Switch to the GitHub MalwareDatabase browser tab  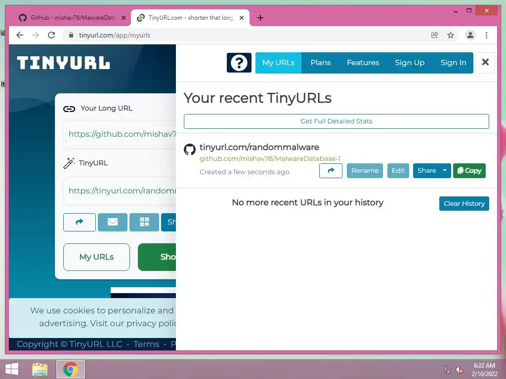(72, 18)
